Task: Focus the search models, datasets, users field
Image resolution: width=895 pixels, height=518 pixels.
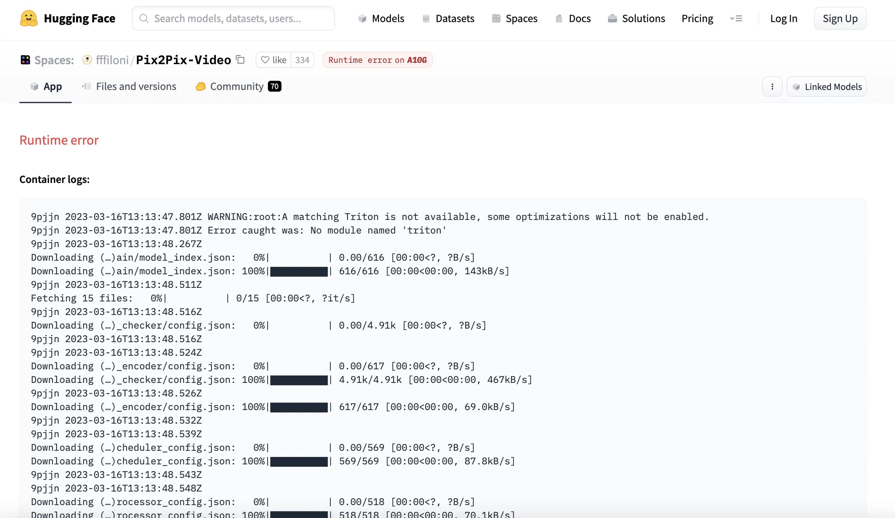Action: [x=233, y=18]
